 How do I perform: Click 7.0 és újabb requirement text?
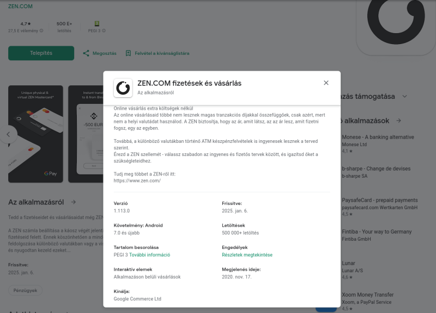coord(126,233)
